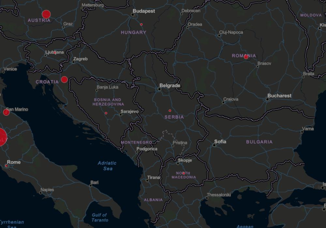Click the red case marker over Austria

coord(46,14)
